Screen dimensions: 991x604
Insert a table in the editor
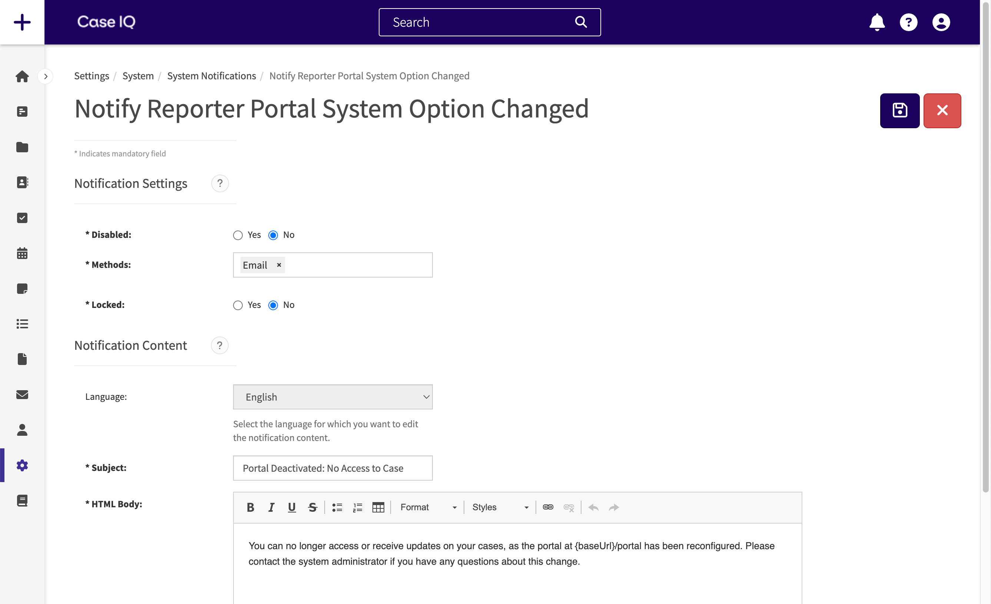378,508
